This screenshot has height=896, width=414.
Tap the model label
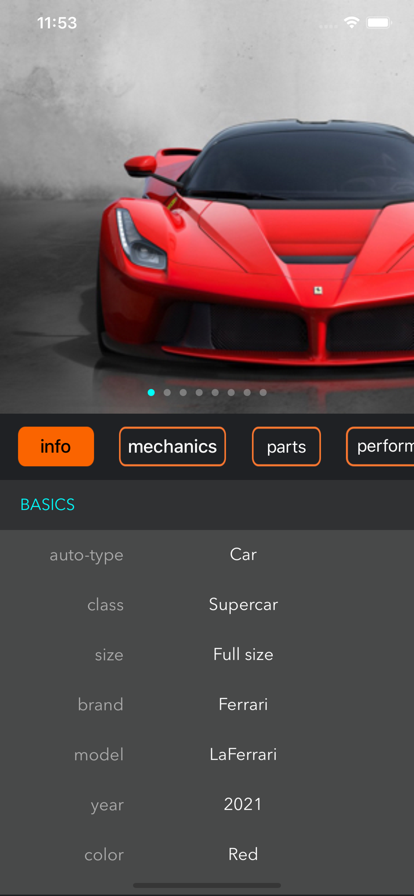99,755
